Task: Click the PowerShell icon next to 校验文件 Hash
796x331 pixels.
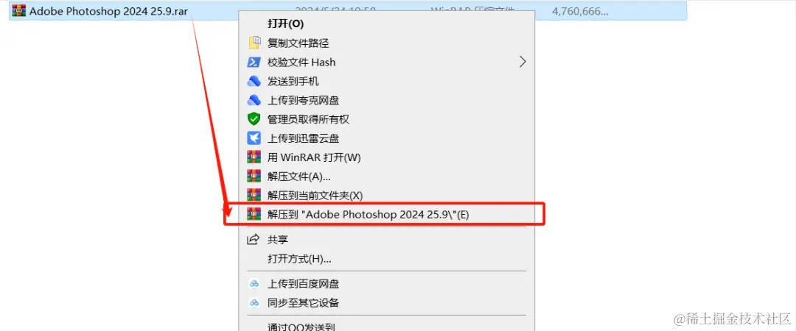Action: [x=254, y=63]
